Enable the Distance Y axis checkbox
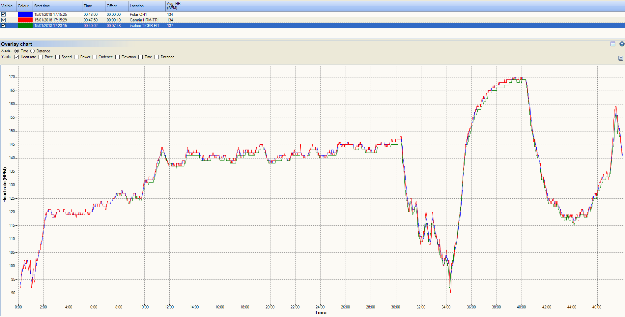 pyautogui.click(x=157, y=57)
